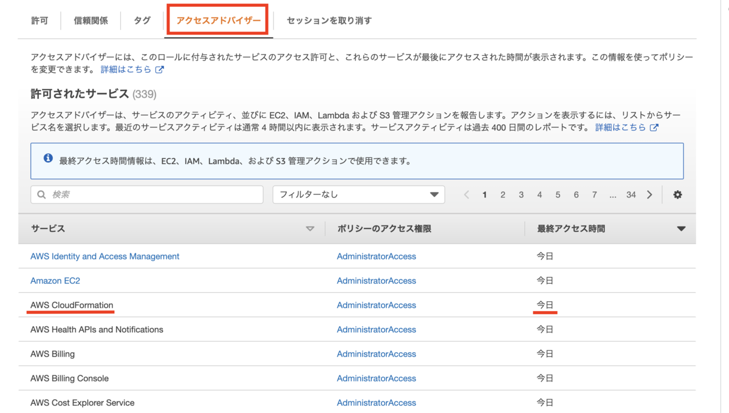729x413 pixels.
Task: Click AWS Health APIs and Notifications row
Action: click(357, 329)
